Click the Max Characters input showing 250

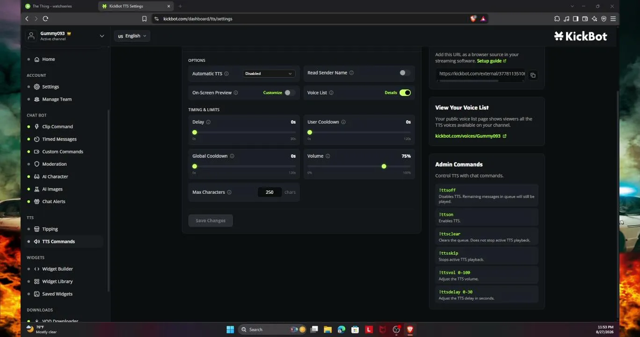pyautogui.click(x=269, y=192)
